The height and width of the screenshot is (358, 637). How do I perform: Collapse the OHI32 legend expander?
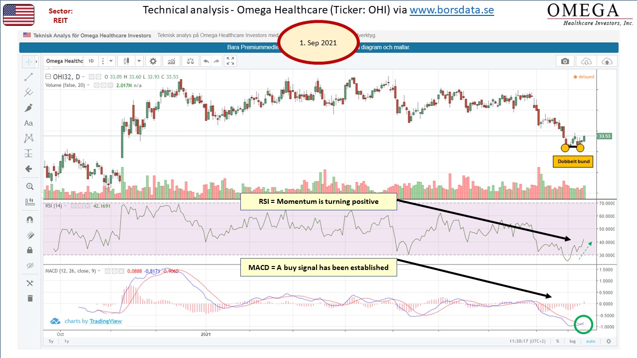(48, 77)
